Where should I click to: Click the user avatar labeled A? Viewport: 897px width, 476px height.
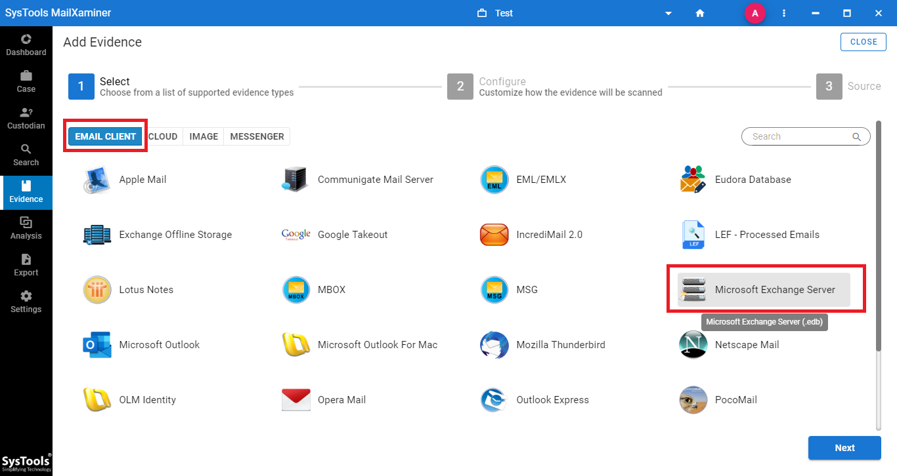[755, 13]
